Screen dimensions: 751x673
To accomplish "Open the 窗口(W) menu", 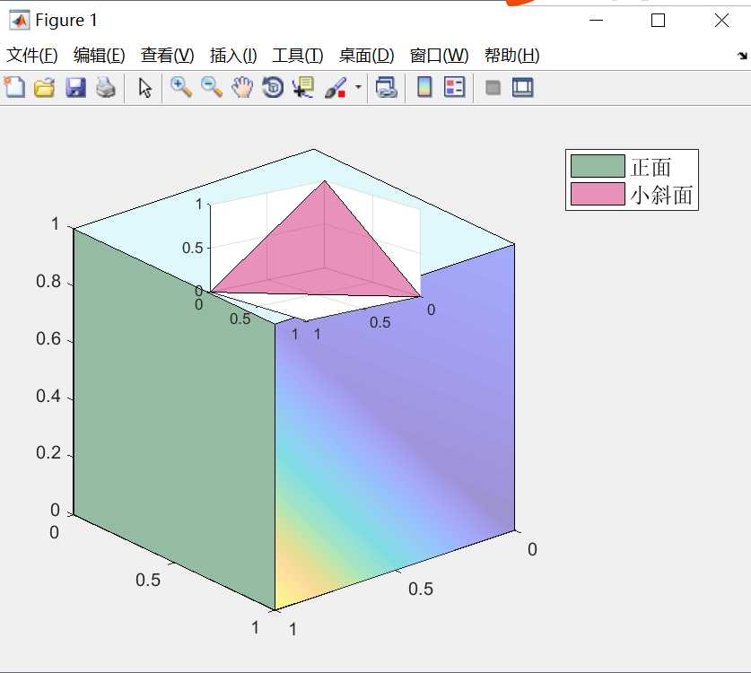I will click(x=439, y=56).
